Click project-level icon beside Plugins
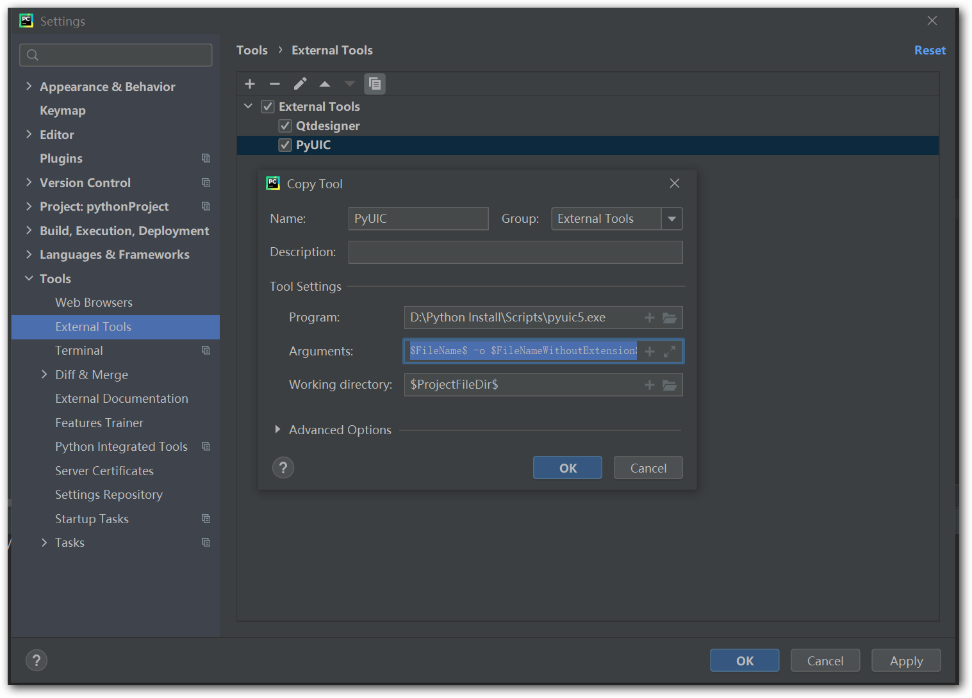Image resolution: width=972 pixels, height=698 pixels. [206, 158]
